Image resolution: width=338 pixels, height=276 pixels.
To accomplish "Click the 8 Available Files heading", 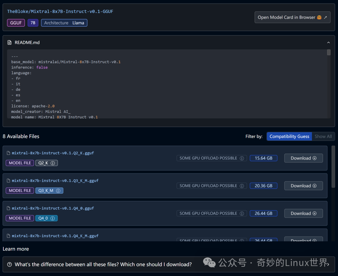I will pyautogui.click(x=21, y=136).
